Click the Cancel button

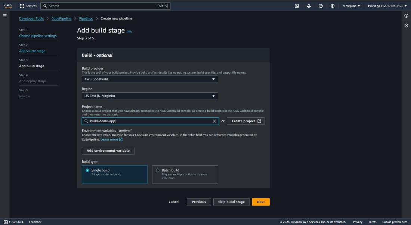pyautogui.click(x=174, y=202)
